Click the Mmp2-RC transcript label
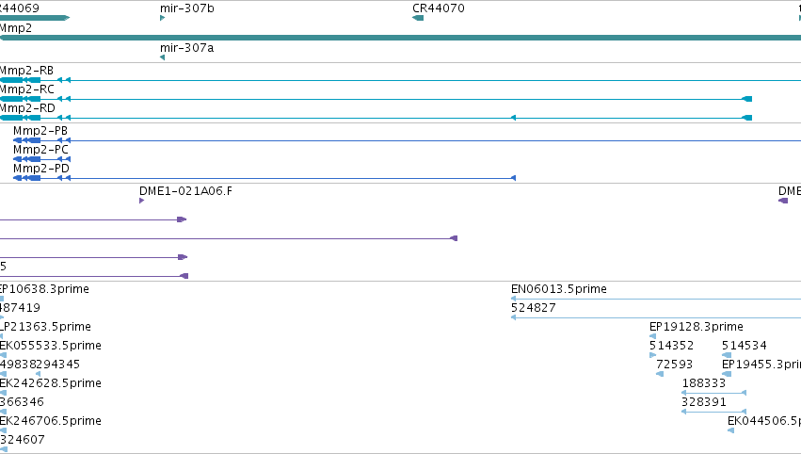The width and height of the screenshot is (801, 454). [x=26, y=89]
